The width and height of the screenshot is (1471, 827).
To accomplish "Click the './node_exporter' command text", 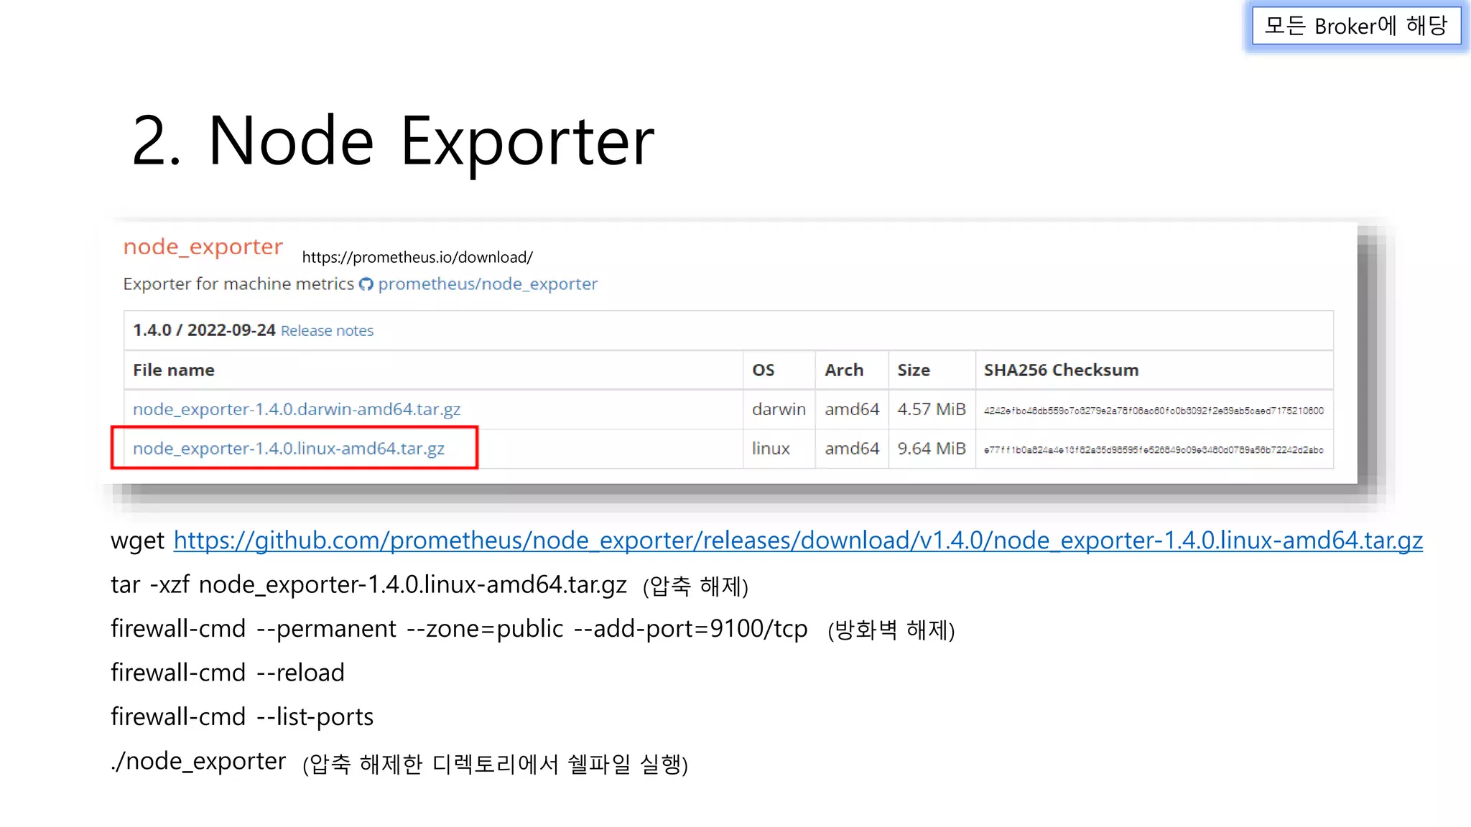I will coord(198,762).
